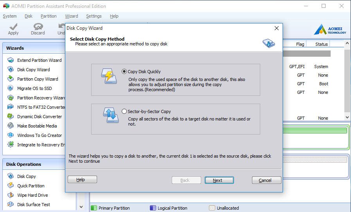Click the AOMEI app icon in the title bar
The width and height of the screenshot is (351, 212).
(6, 6)
